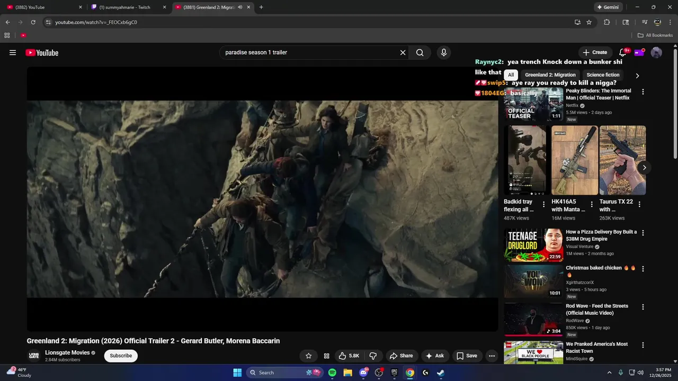Run the YouTube search with magnifier icon
Screen dimensions: 678x381
coord(420,52)
